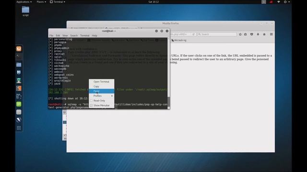This screenshot has height=172, width=307.
Task: Bookmark this page with the Firefox star icon
Action: 240,34
